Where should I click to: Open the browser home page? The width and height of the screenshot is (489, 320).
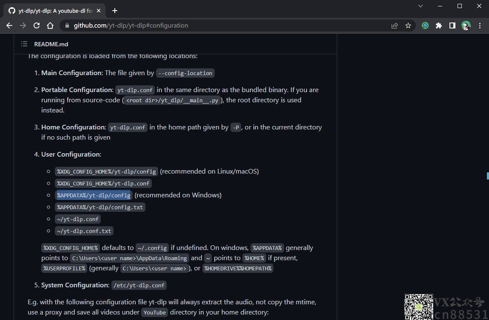[50, 25]
